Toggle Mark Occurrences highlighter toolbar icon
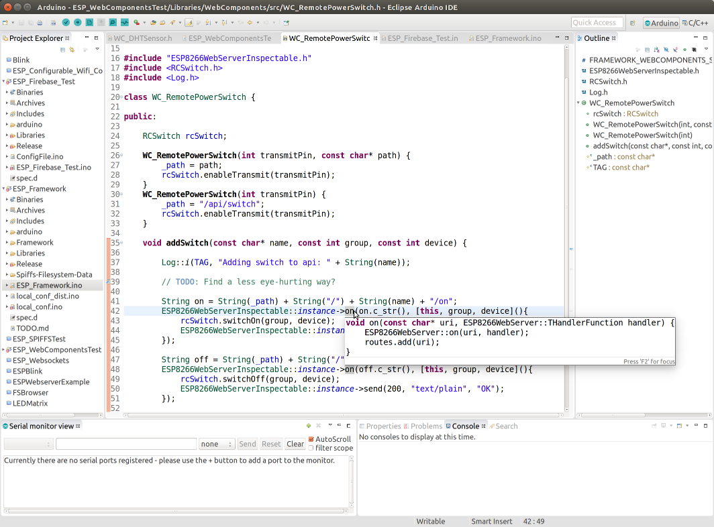 [x=189, y=23]
